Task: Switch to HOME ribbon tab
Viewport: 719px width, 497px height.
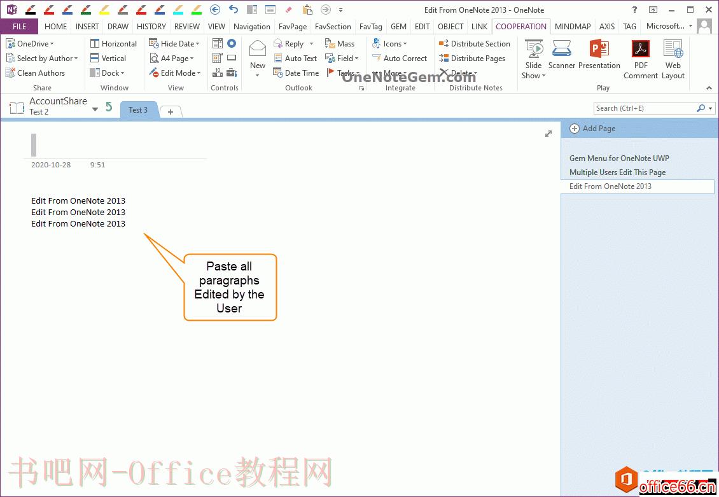Action: point(55,27)
